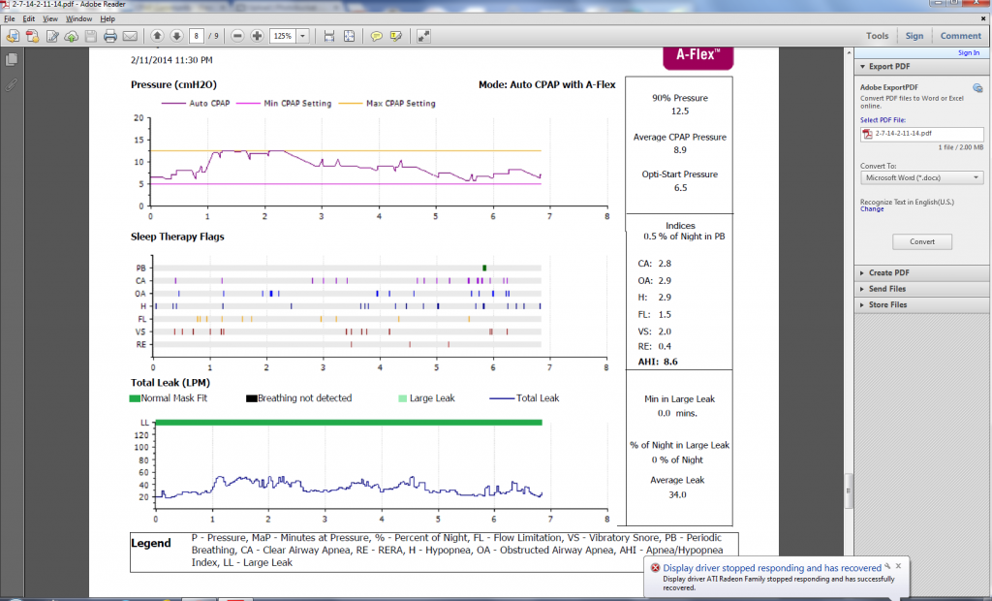The height and width of the screenshot is (601, 992).
Task: Click the 2-7-14-2-11-14.pdf file entry
Action: tap(922, 134)
